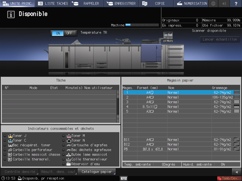Click tray 3 paper level icon

click(236, 102)
